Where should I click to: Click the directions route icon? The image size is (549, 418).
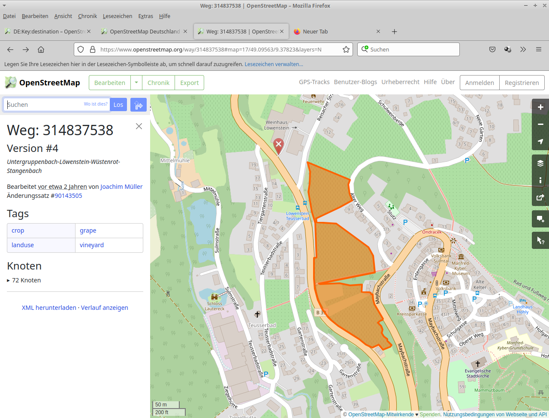point(139,105)
